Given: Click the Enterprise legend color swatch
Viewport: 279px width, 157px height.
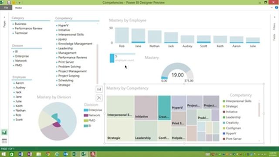Looking at the screenshot, I should (86, 110).
